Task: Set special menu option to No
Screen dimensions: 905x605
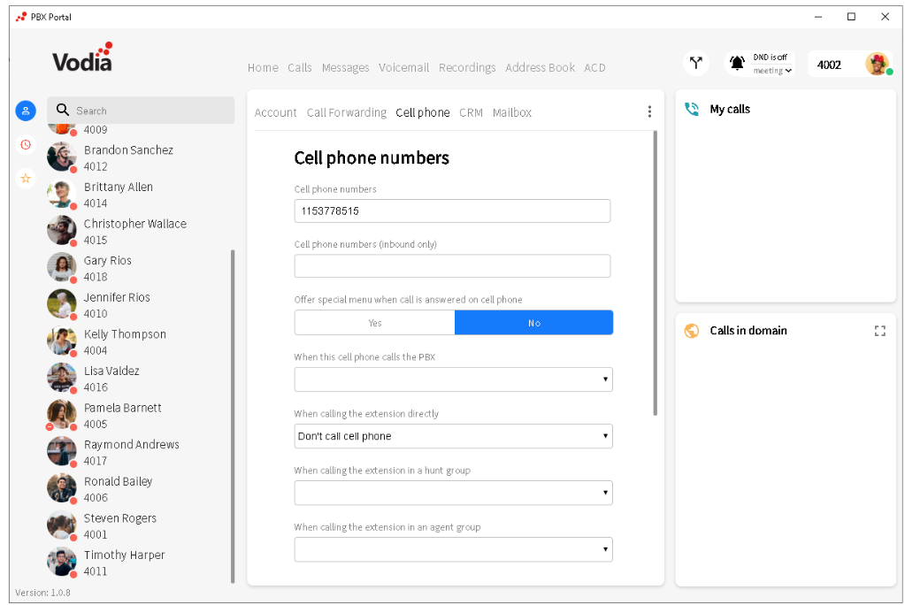Action: coord(533,323)
